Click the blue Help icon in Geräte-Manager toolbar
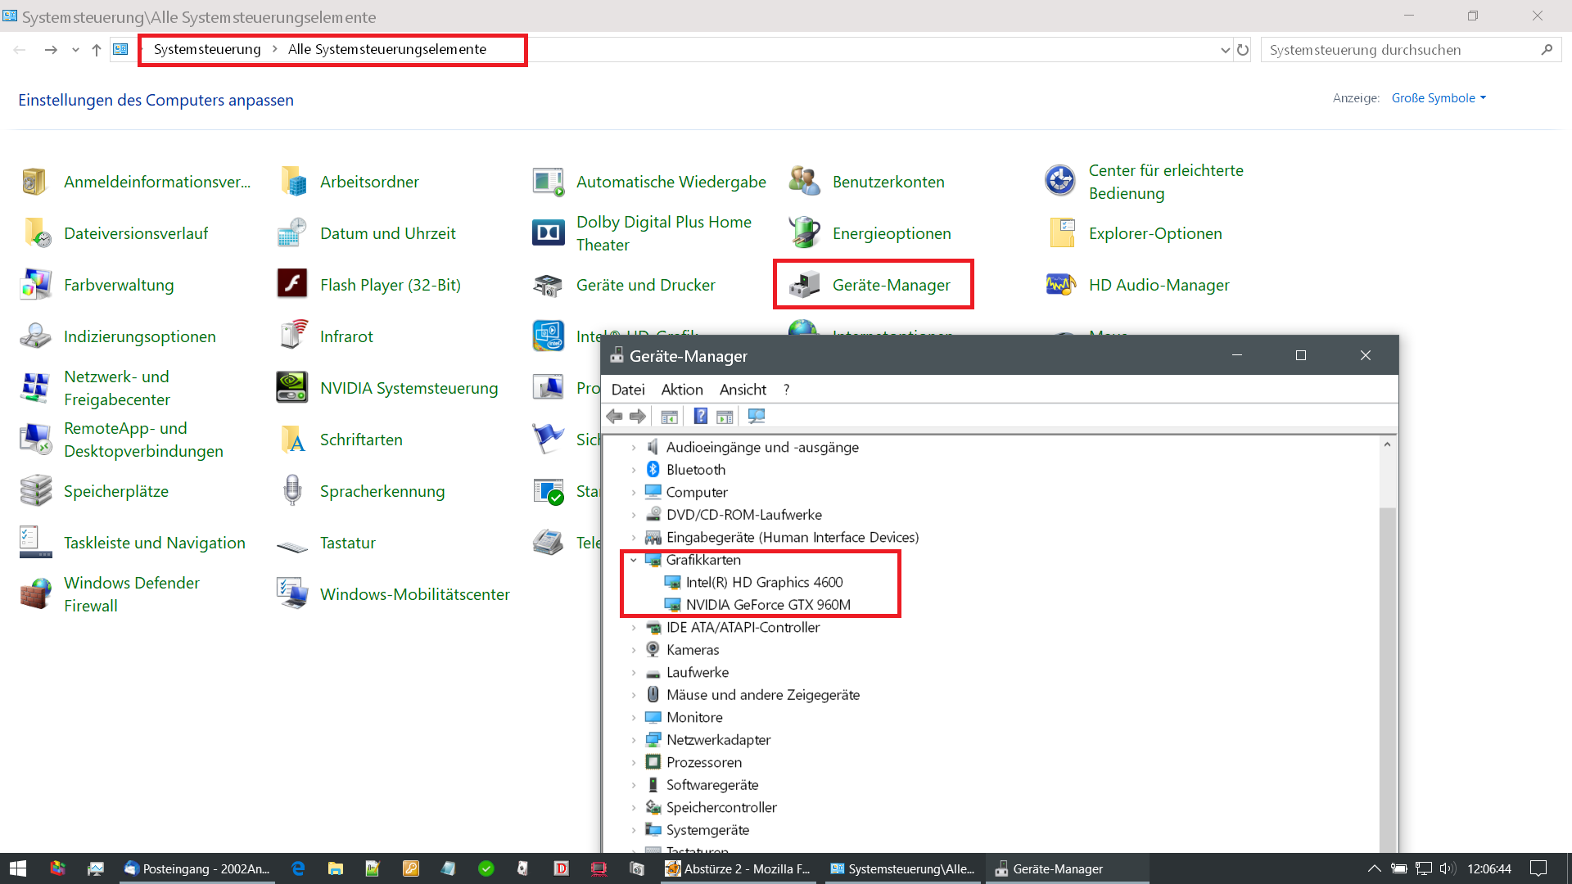The width and height of the screenshot is (1572, 884). [x=700, y=417]
